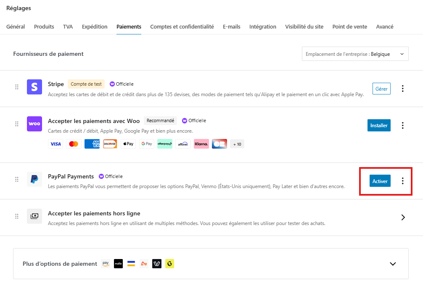Click the offline payments cash icon
This screenshot has width=423, height=288.
(x=34, y=216)
